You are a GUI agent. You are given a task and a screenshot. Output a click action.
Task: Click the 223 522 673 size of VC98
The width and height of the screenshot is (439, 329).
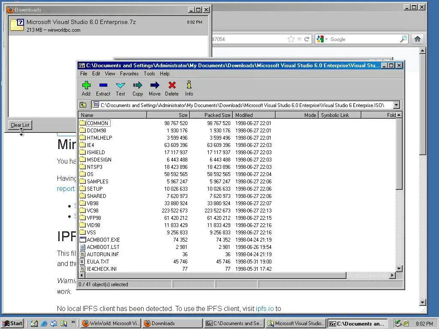coord(174,210)
